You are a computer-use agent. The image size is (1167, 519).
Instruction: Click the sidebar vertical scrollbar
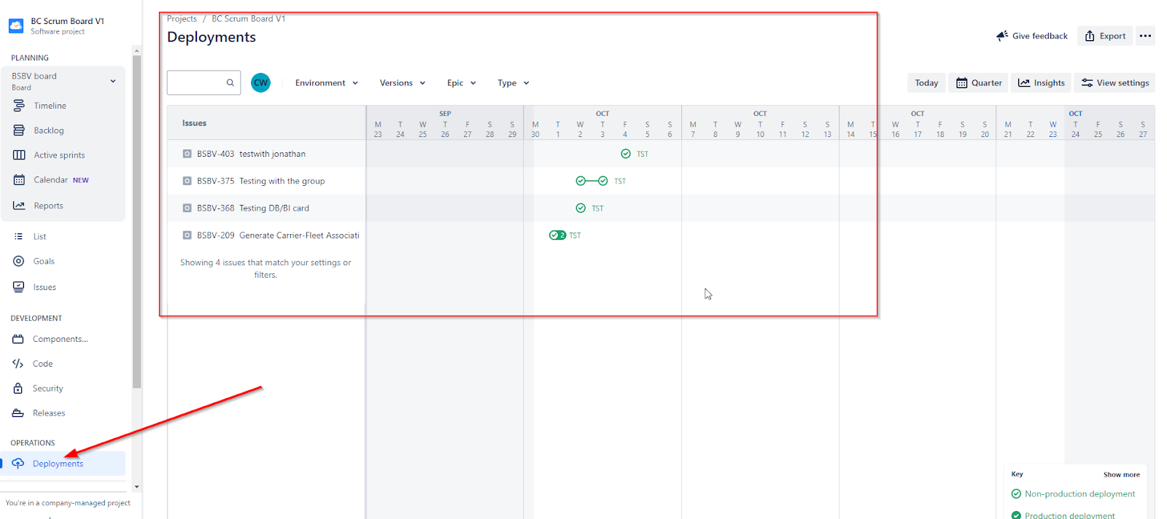click(136, 222)
